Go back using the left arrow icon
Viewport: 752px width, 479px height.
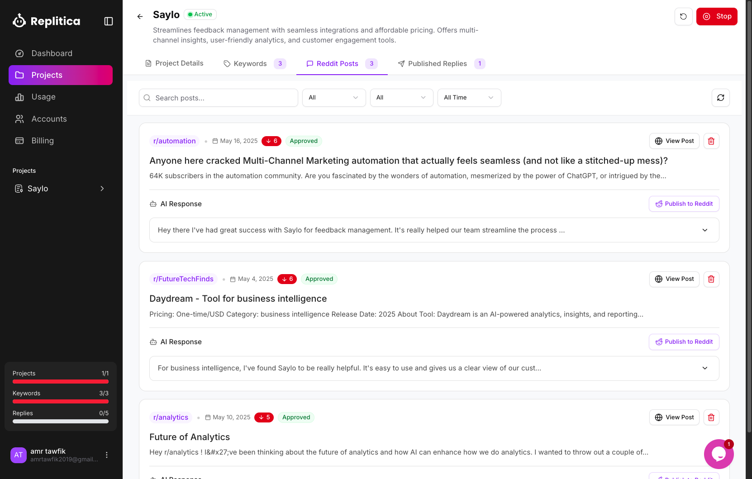[140, 16]
